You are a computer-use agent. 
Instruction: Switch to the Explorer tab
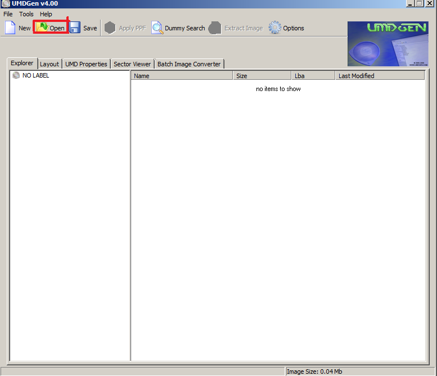point(22,63)
